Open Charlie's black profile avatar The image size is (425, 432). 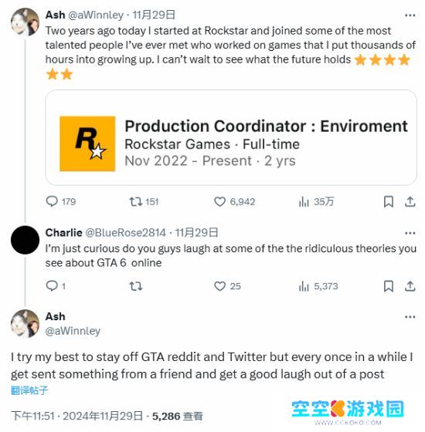[x=25, y=240]
